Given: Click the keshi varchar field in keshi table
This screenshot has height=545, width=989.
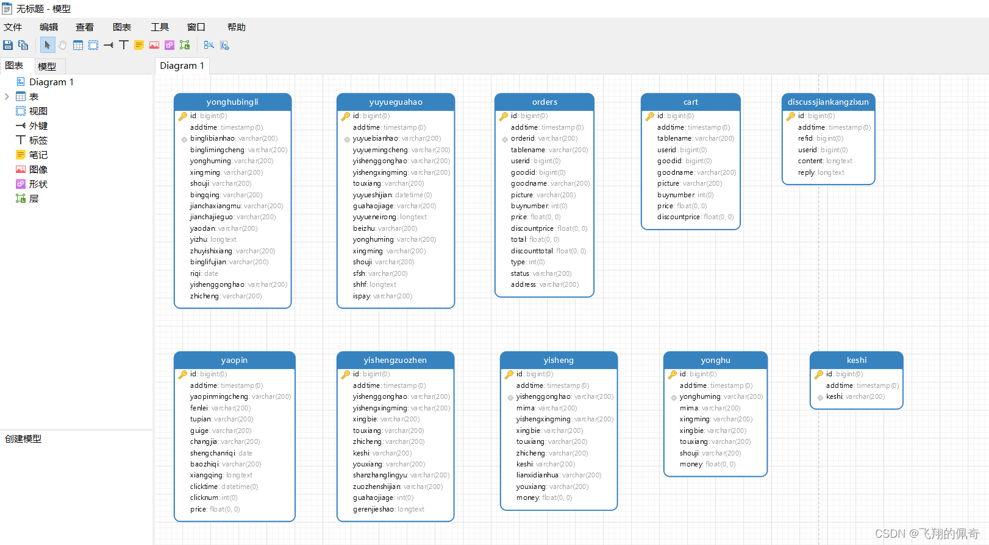Looking at the screenshot, I should click(x=855, y=396).
